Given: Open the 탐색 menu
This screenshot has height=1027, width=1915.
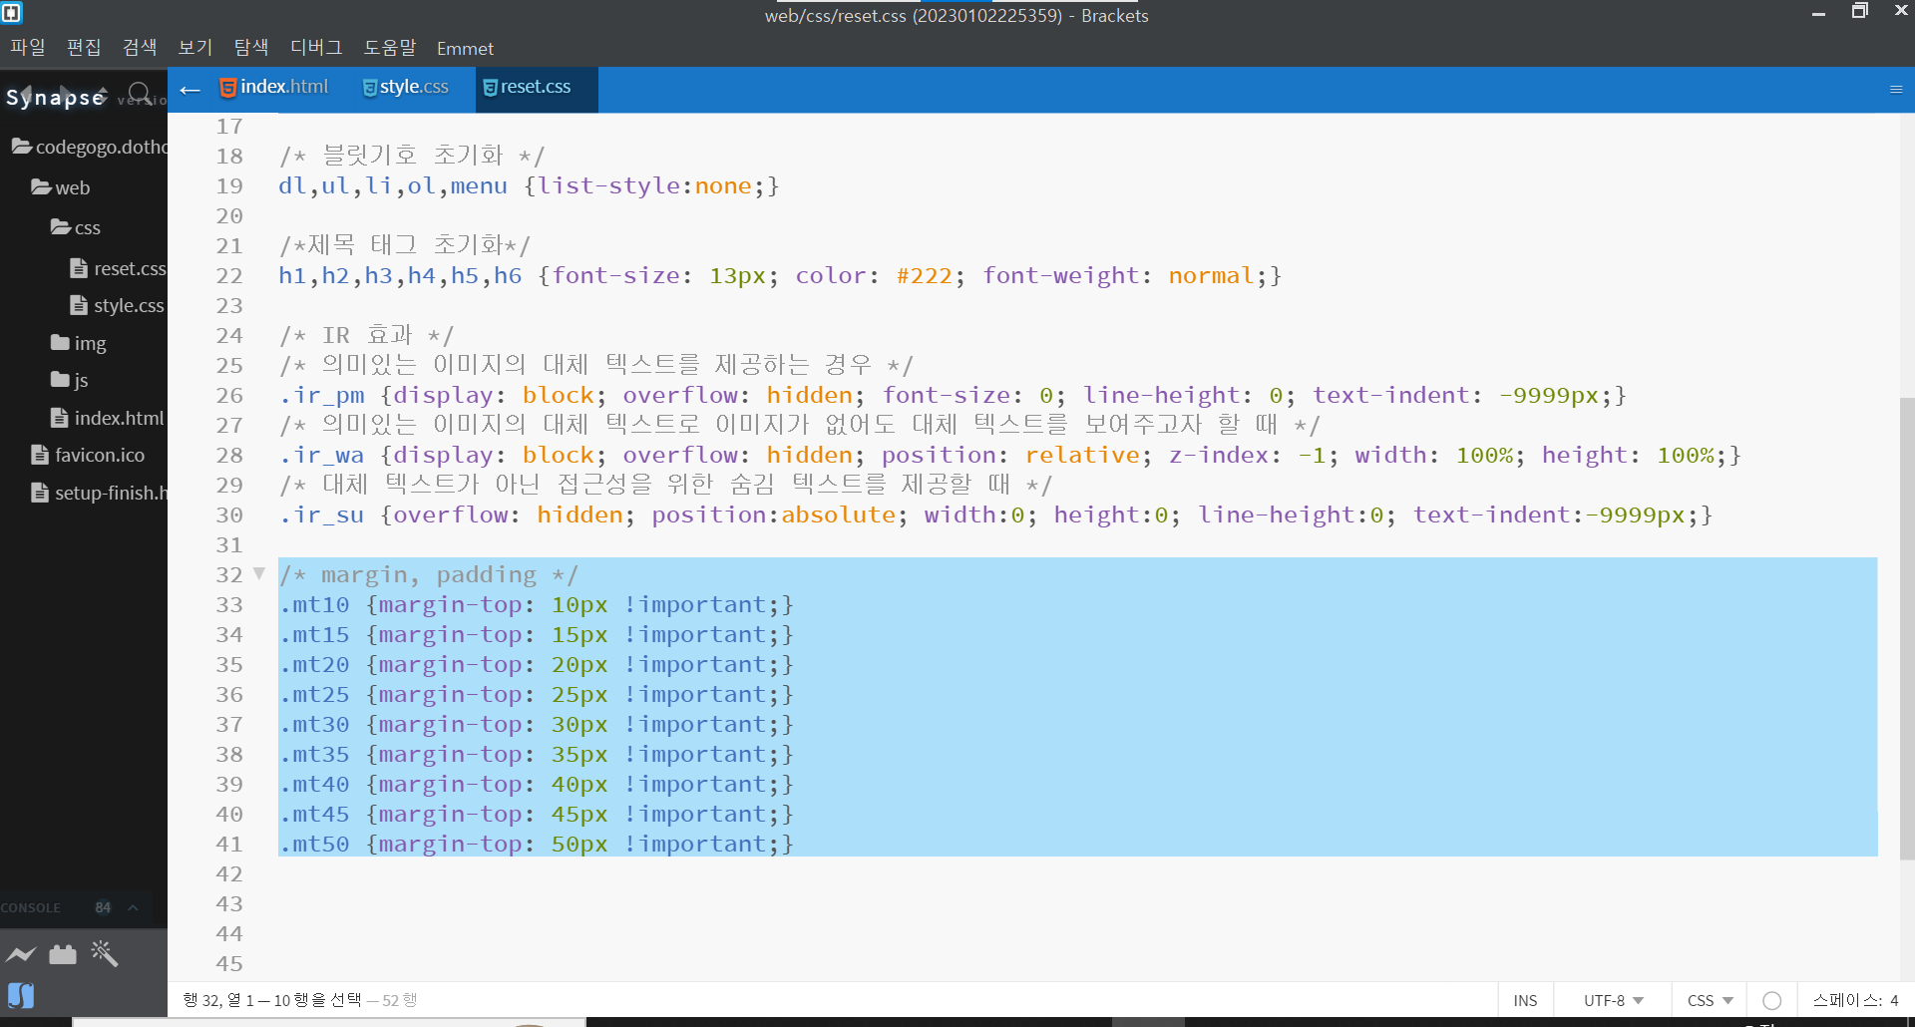Looking at the screenshot, I should (251, 47).
